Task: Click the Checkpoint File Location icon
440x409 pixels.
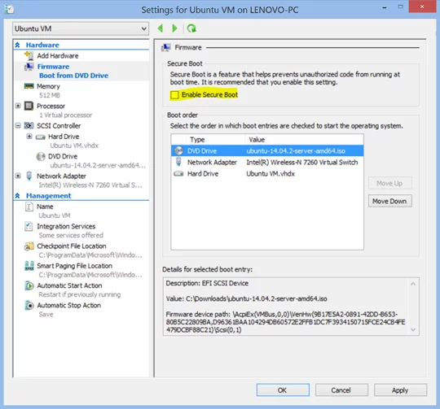Action: [x=29, y=246]
